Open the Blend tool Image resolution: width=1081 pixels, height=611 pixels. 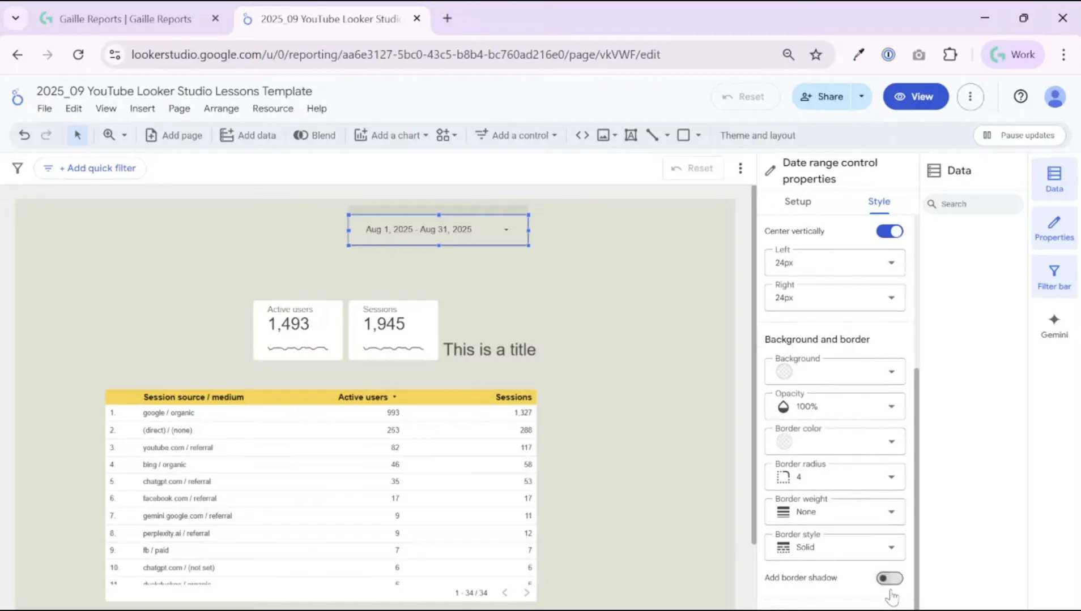point(314,135)
